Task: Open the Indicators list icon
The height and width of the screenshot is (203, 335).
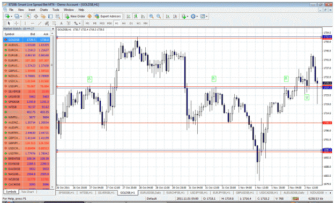Action: click(183, 16)
